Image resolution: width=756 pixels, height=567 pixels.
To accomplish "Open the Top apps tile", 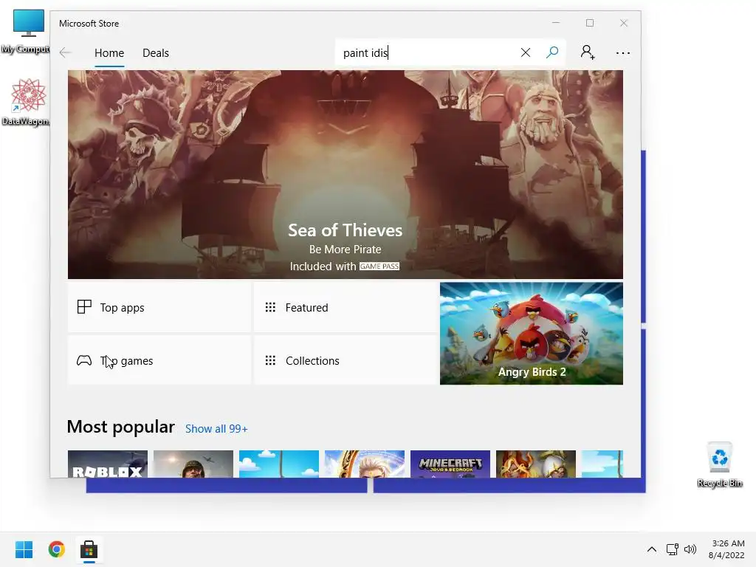I will [x=159, y=307].
